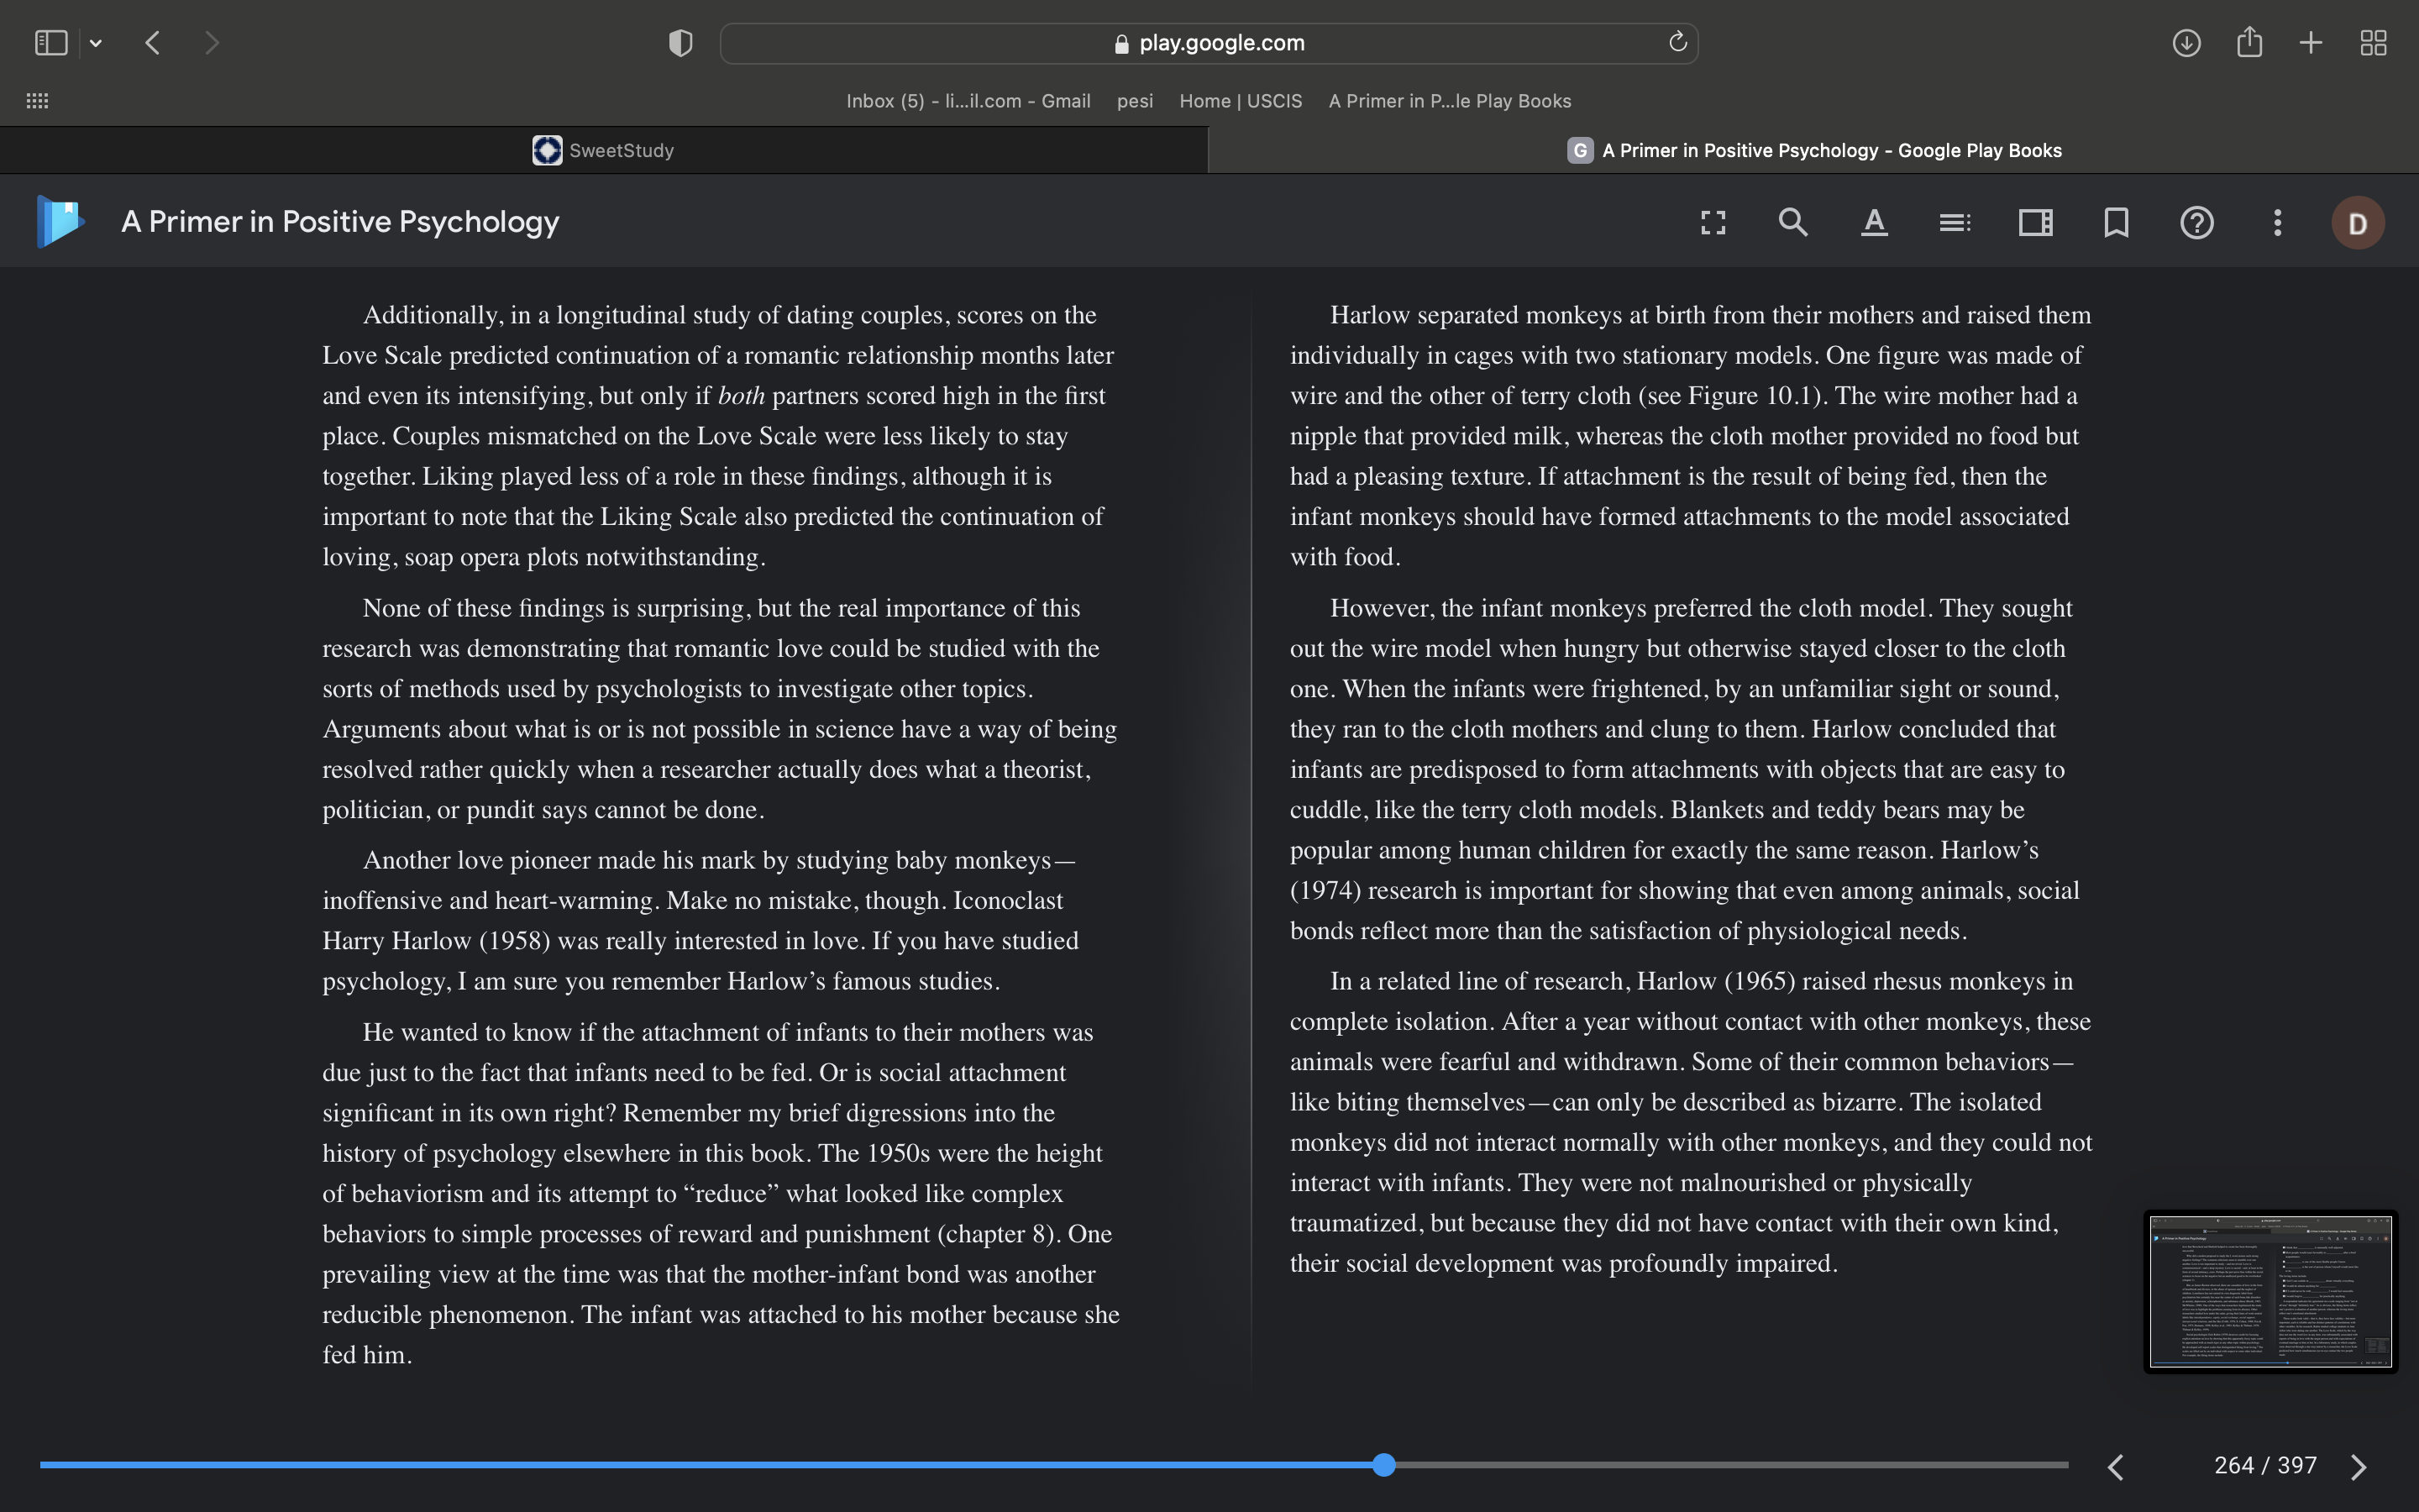
Task: Select the Google Play Books tab
Action: pos(1813,150)
